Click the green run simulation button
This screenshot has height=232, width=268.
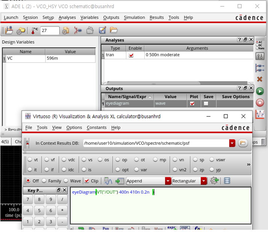(260, 91)
